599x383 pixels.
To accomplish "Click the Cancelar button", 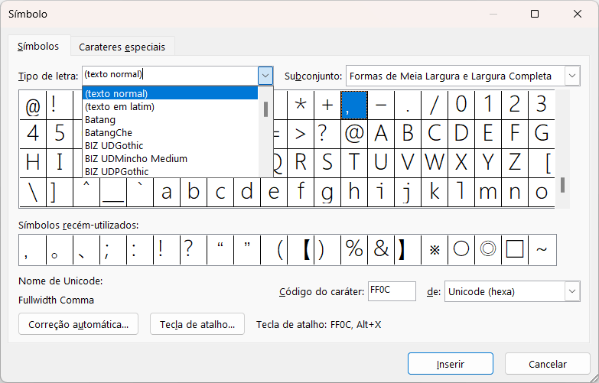I will [x=548, y=364].
